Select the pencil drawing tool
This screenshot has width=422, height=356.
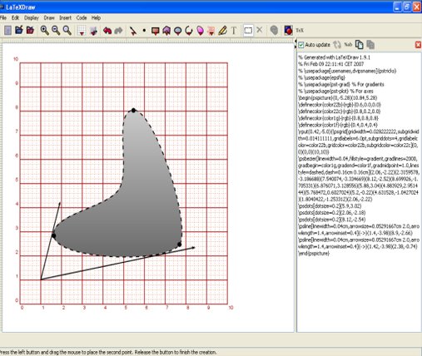(222, 30)
